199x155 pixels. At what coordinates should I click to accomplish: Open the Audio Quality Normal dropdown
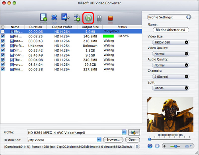point(170,65)
